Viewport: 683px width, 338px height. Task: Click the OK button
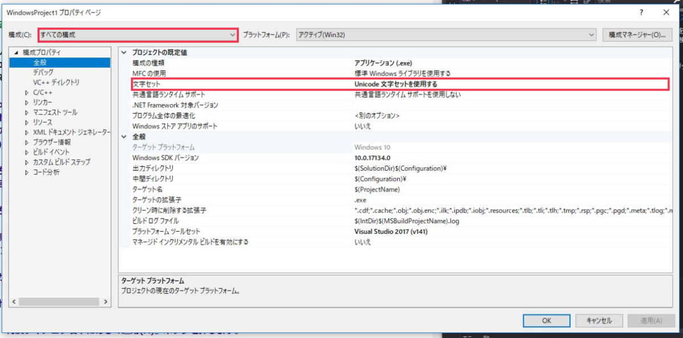point(546,321)
